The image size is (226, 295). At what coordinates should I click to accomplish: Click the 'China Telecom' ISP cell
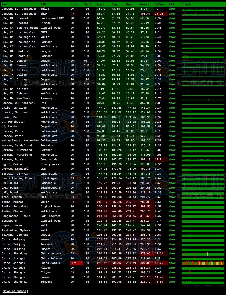(51, 258)
